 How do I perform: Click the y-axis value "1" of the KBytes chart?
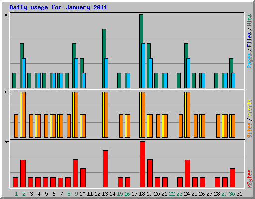point(7,141)
